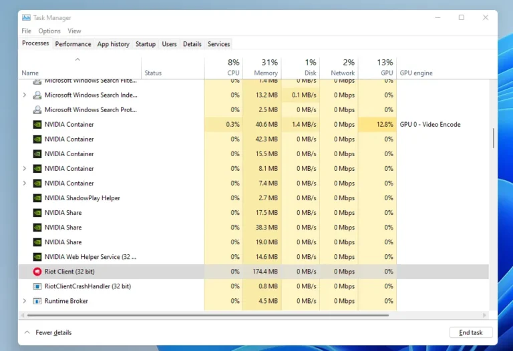The image size is (513, 351).
Task: Click the horizontal scrollbar right arrow
Action: [485, 316]
